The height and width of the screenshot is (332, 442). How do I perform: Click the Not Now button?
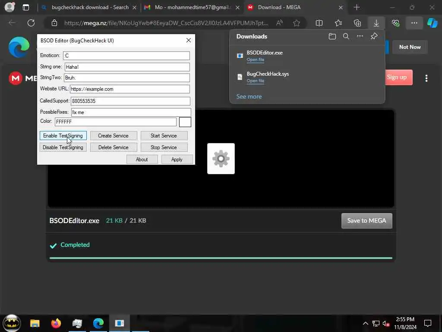410,47
